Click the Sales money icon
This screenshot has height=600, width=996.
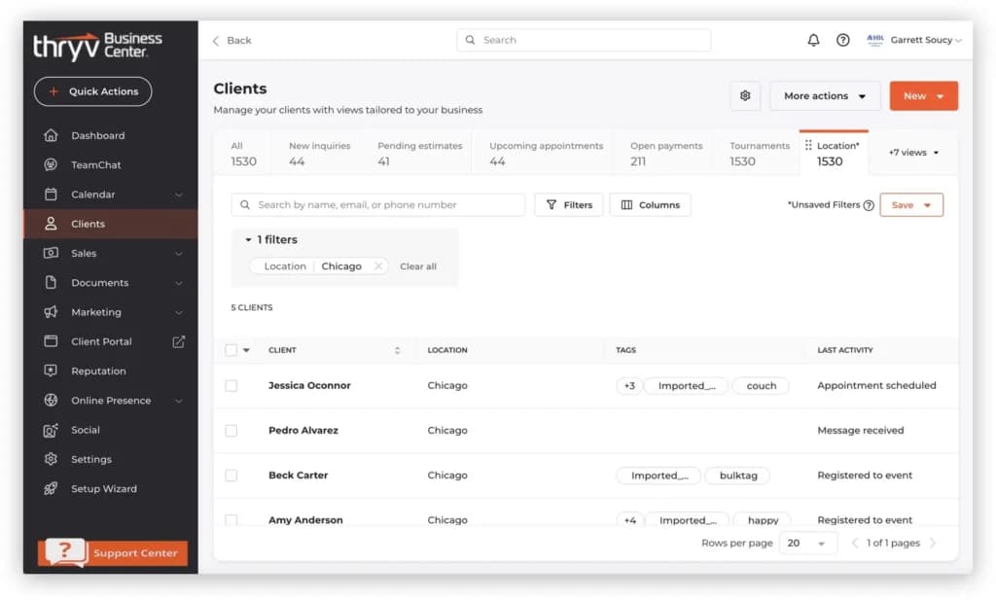pos(51,253)
